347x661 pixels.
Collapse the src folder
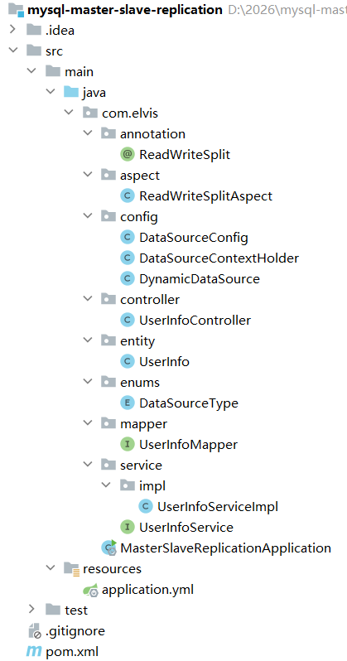[x=13, y=51]
